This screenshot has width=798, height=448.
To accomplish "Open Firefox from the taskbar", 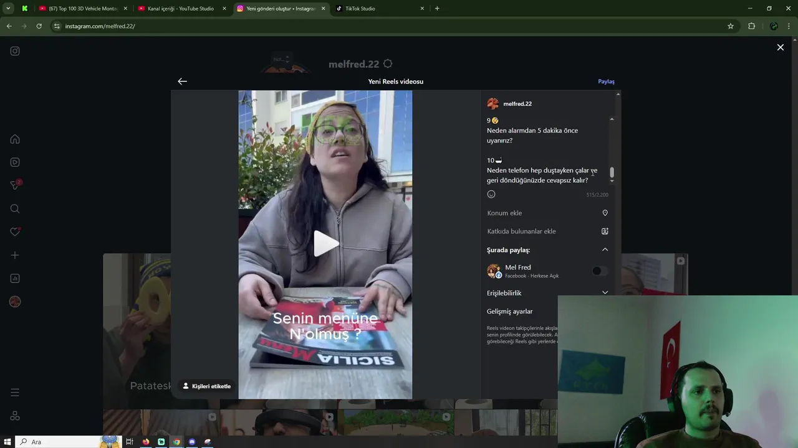I will click(146, 442).
